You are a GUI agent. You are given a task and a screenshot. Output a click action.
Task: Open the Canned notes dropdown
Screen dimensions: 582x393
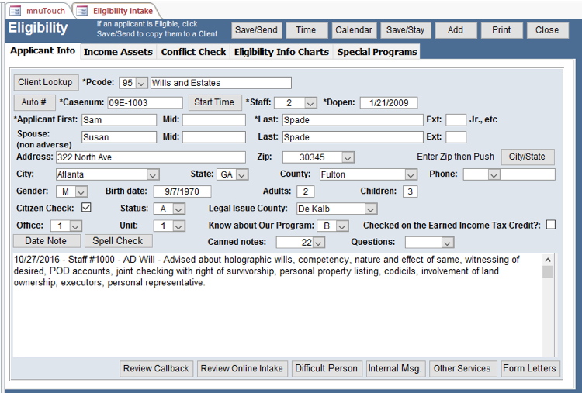pos(318,243)
